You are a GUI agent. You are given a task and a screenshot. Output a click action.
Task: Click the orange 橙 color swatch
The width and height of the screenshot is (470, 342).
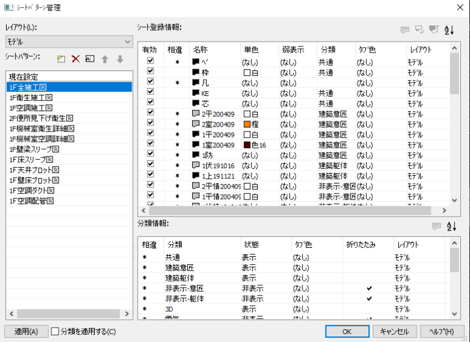(247, 124)
